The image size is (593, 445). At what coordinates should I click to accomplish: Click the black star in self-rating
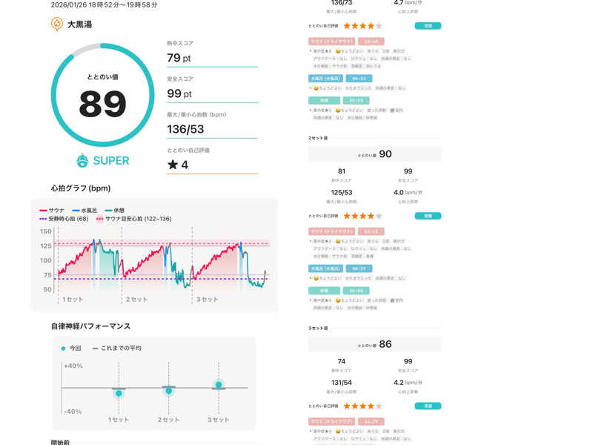pos(172,165)
